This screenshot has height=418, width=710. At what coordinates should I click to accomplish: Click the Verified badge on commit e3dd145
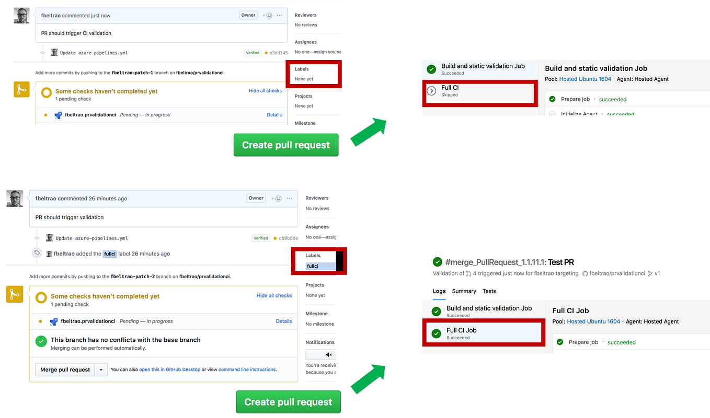(253, 52)
